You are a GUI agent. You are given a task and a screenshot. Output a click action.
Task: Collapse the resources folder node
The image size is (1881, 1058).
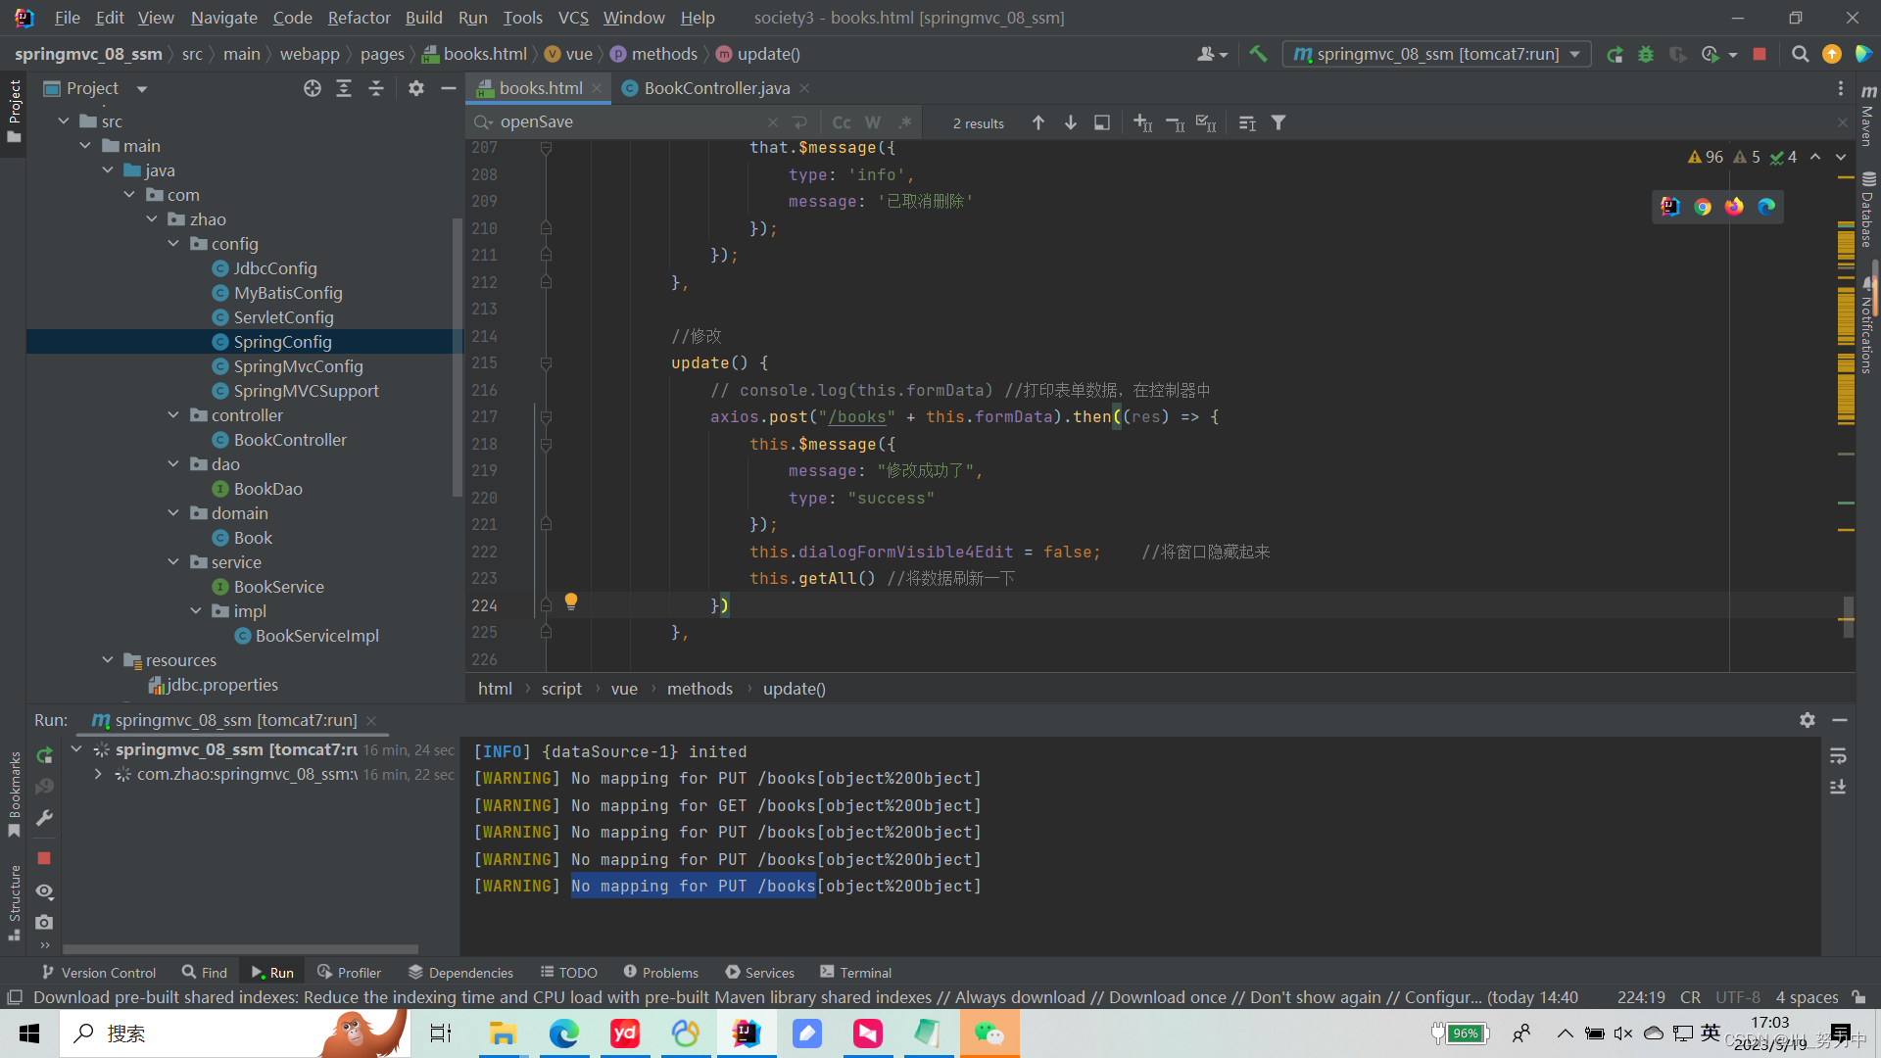click(108, 660)
